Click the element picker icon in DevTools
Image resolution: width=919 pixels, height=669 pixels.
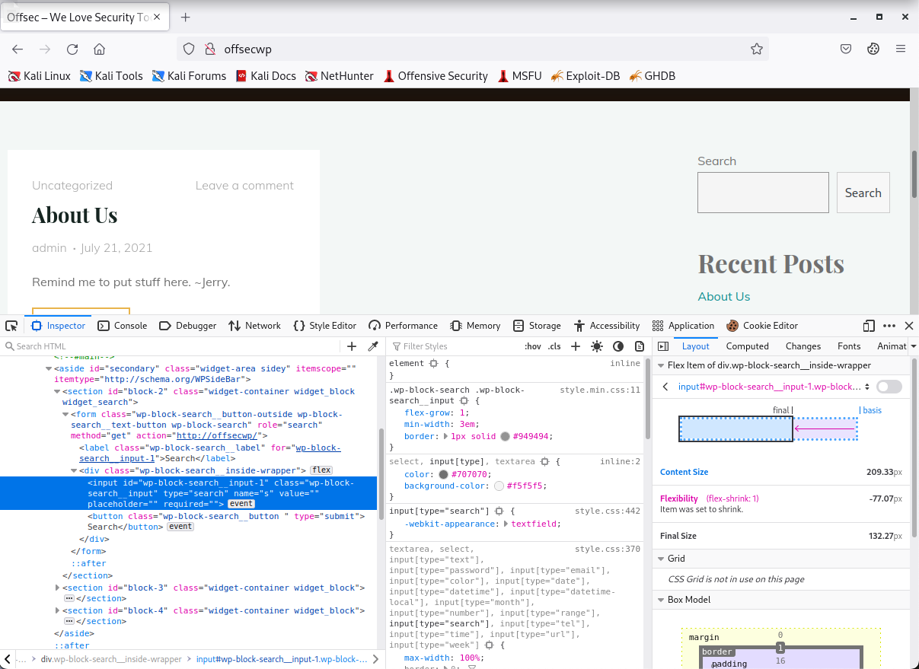pos(11,326)
